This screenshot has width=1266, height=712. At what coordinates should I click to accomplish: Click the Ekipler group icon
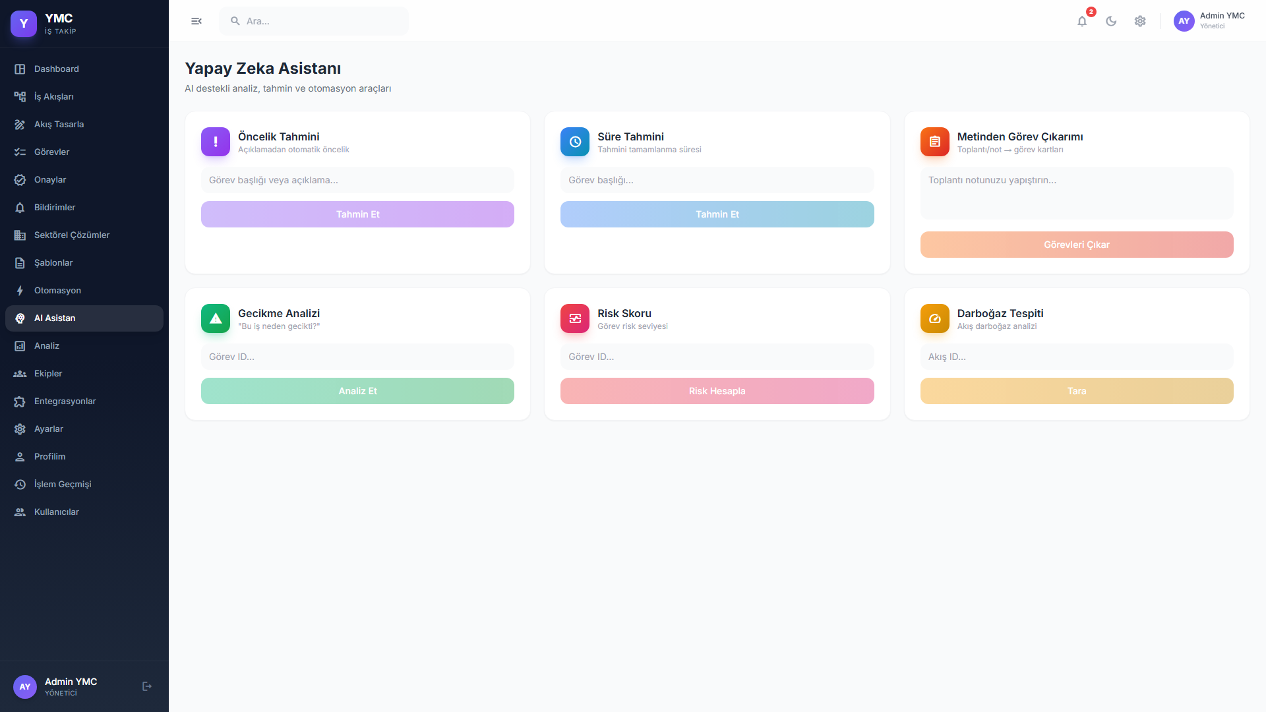tap(20, 374)
